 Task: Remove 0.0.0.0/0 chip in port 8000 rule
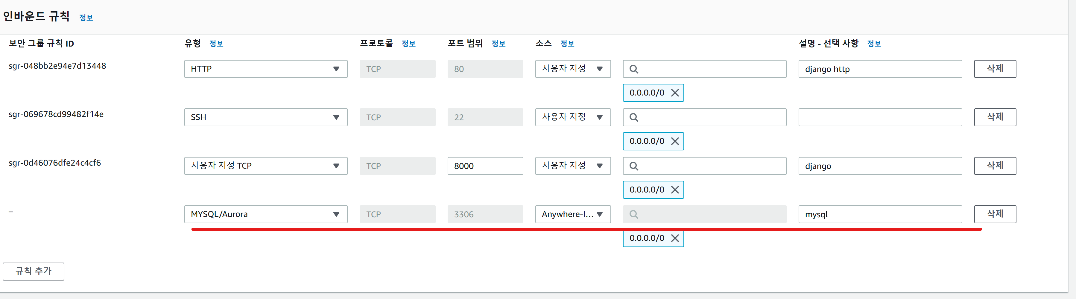click(x=674, y=190)
